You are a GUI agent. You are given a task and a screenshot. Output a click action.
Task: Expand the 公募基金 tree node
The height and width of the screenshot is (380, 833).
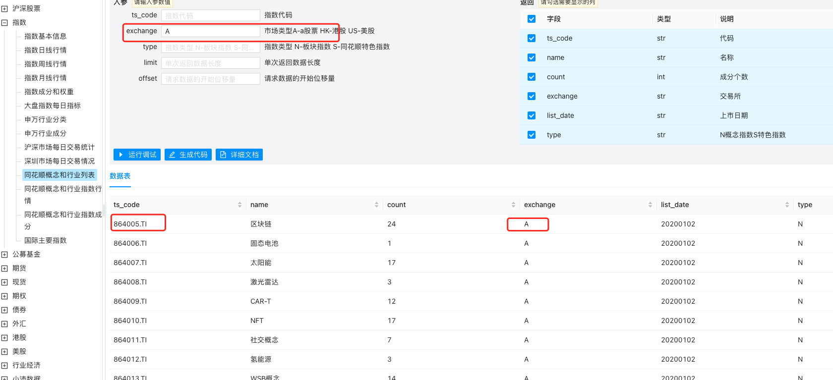point(4,254)
